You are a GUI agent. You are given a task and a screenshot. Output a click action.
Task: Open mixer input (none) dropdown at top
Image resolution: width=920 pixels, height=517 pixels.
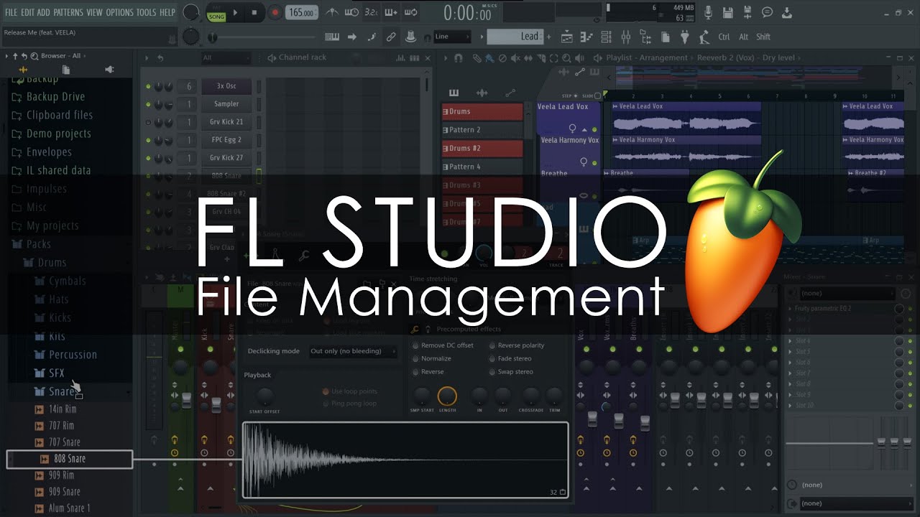tap(847, 293)
